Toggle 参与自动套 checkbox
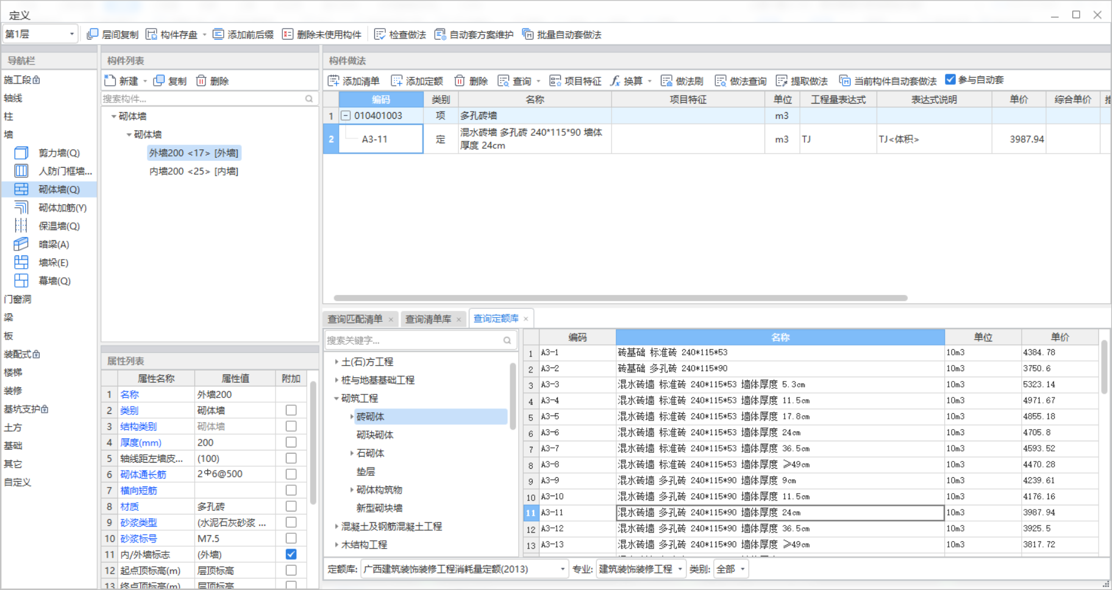The height and width of the screenshot is (590, 1112). [x=950, y=79]
